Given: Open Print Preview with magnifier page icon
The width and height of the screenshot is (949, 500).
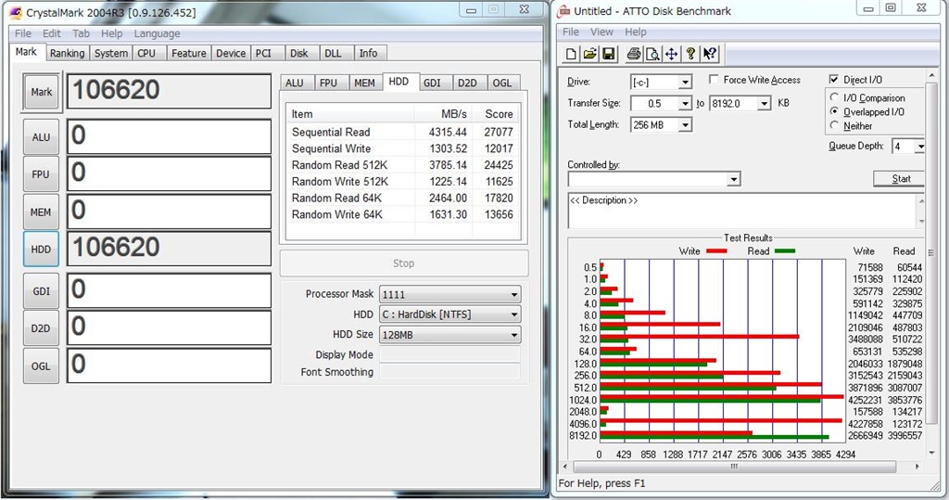Looking at the screenshot, I should (652, 54).
